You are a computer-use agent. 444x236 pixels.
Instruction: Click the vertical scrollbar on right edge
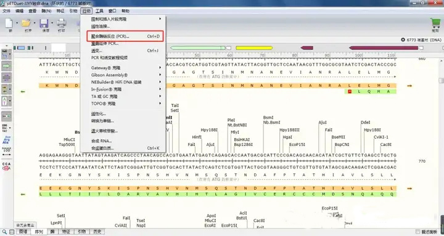click(x=441, y=142)
